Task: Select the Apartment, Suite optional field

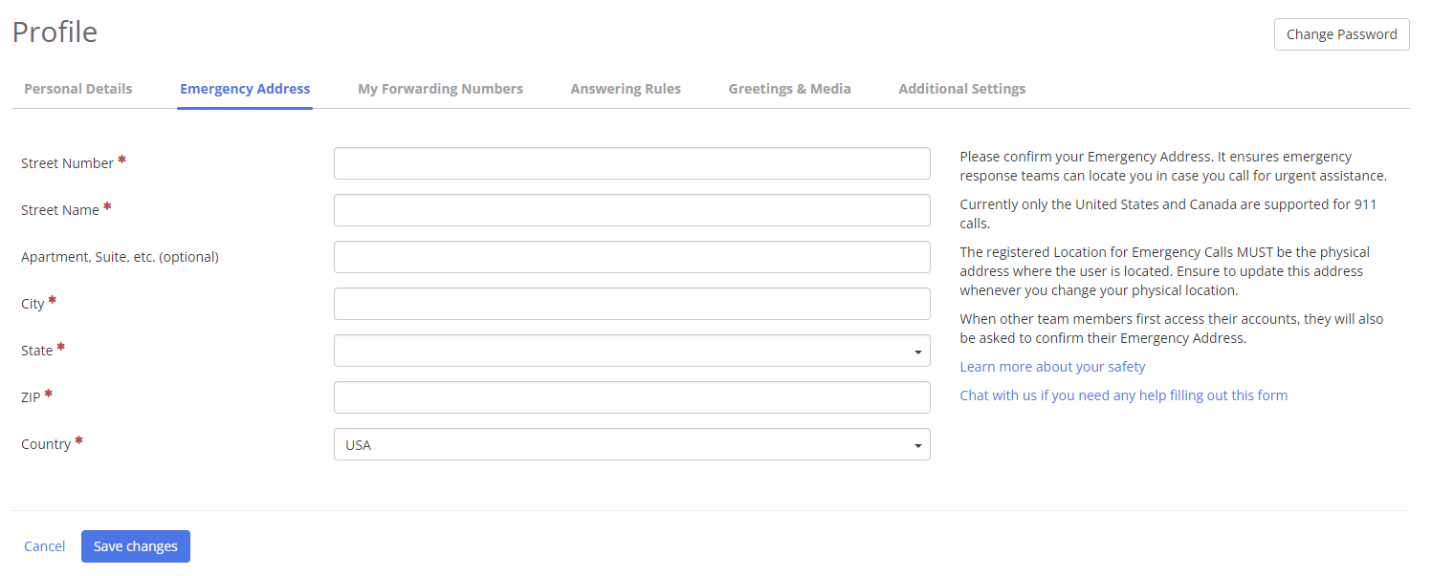Action: pyautogui.click(x=631, y=257)
